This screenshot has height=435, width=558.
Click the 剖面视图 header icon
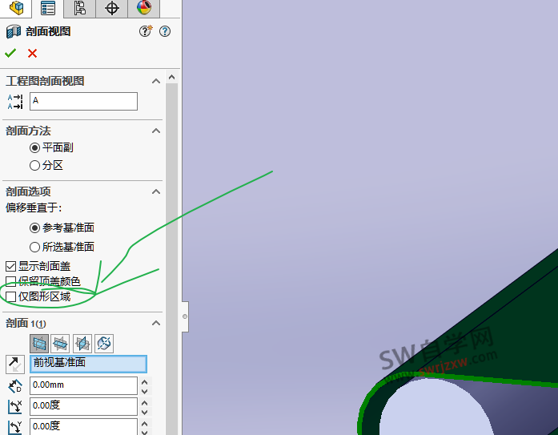(14, 32)
